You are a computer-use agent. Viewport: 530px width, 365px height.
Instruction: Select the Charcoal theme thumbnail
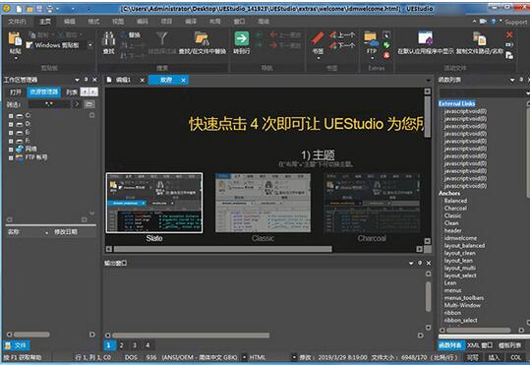(x=372, y=203)
